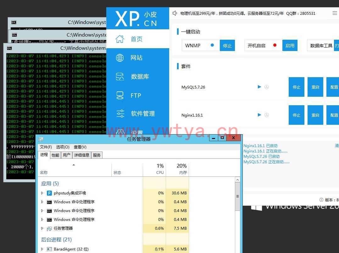Sort processes by the CPU column header
Image resolution: width=339 pixels, height=253 pixels.
coord(155,169)
